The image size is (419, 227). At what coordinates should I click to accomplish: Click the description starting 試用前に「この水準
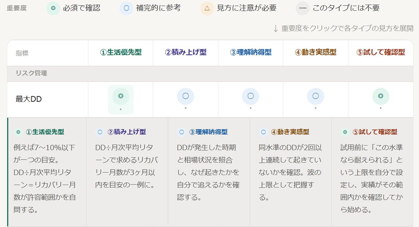click(372, 179)
